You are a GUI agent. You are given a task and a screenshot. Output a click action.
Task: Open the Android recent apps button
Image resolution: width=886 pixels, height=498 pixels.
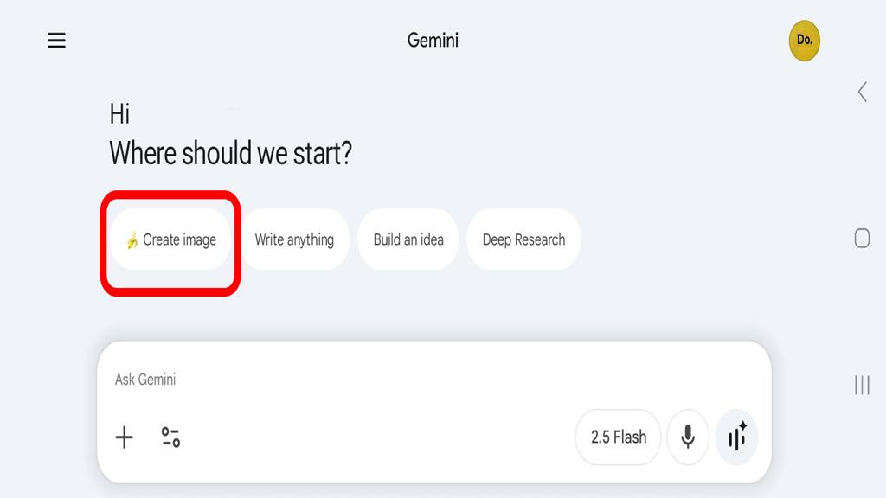862,385
